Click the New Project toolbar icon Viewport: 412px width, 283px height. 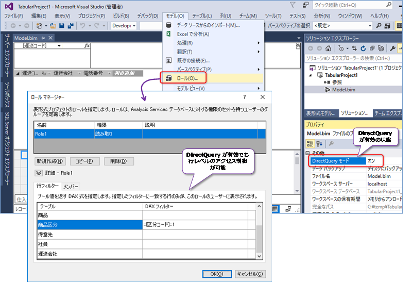click(x=39, y=25)
